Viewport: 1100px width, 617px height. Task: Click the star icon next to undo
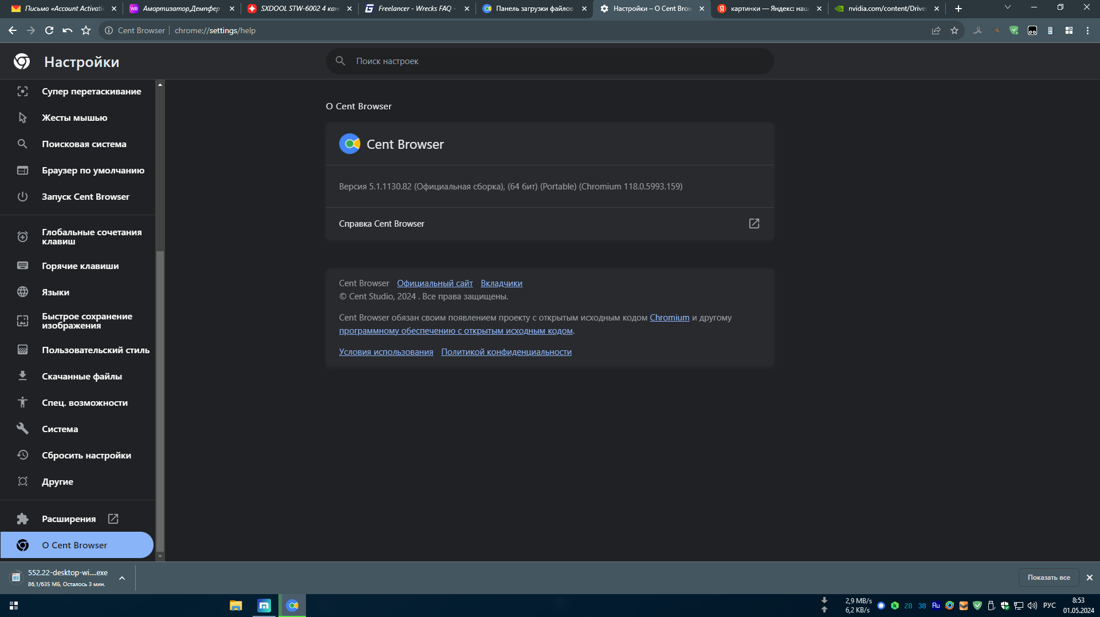pos(86,30)
